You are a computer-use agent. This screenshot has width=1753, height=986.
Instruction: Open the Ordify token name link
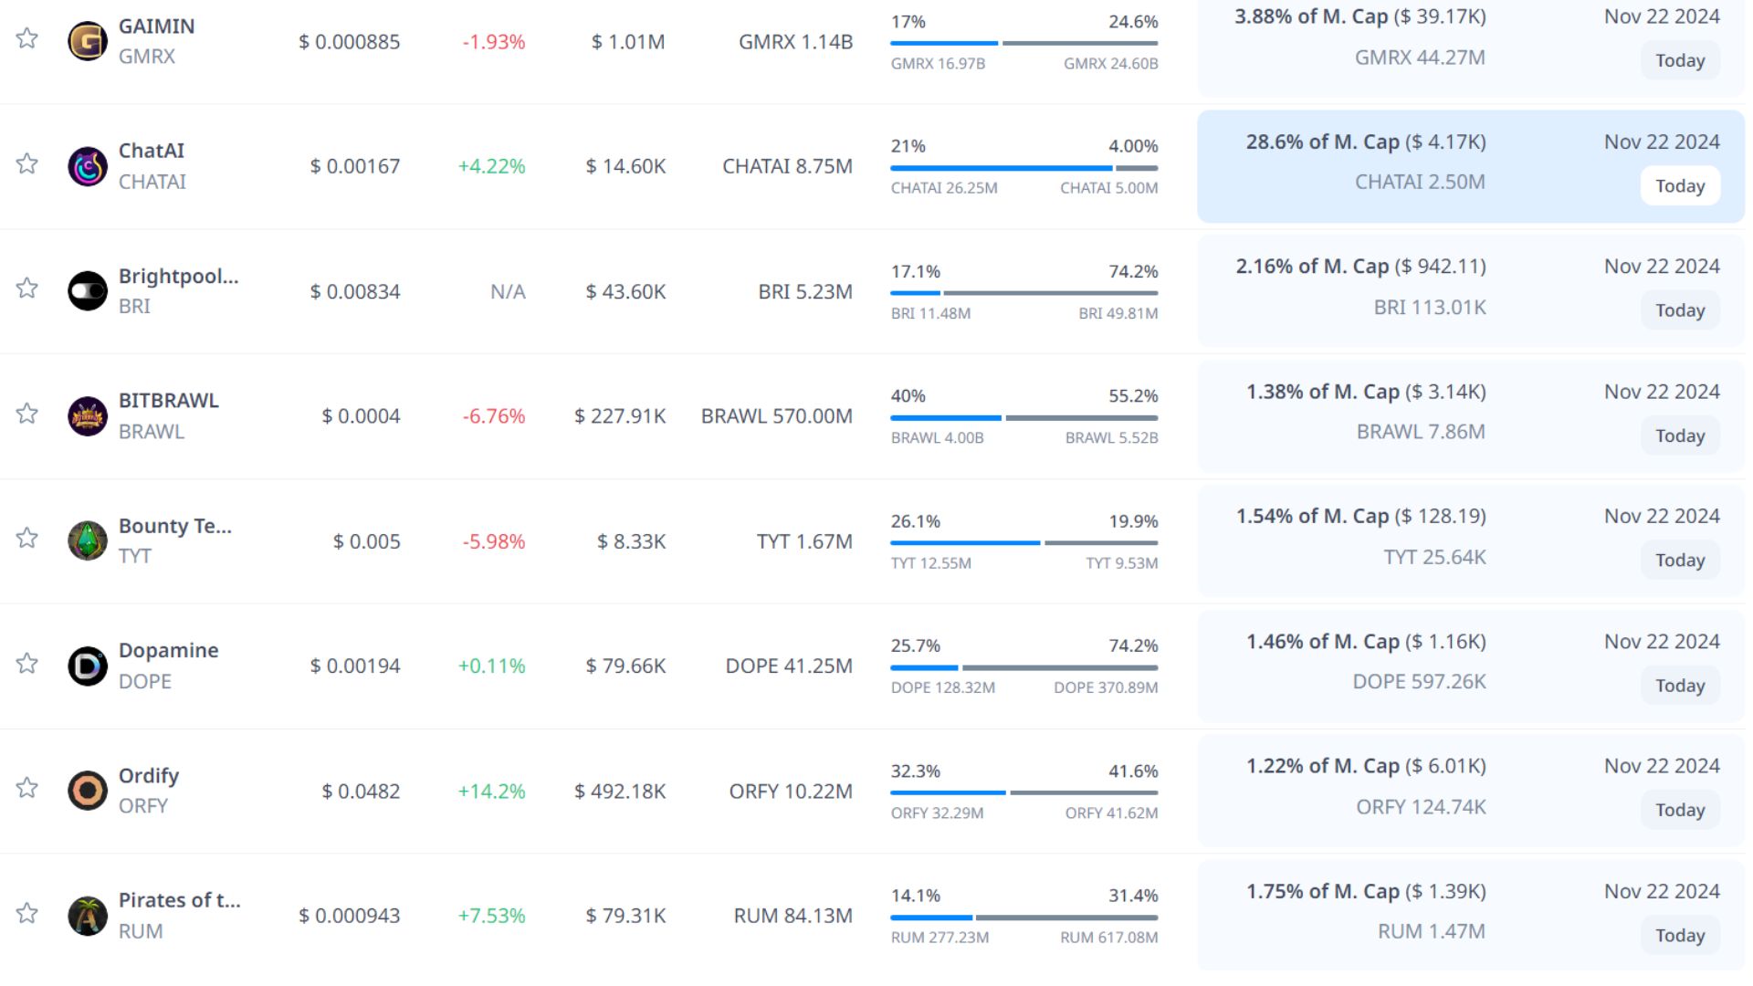point(149,776)
